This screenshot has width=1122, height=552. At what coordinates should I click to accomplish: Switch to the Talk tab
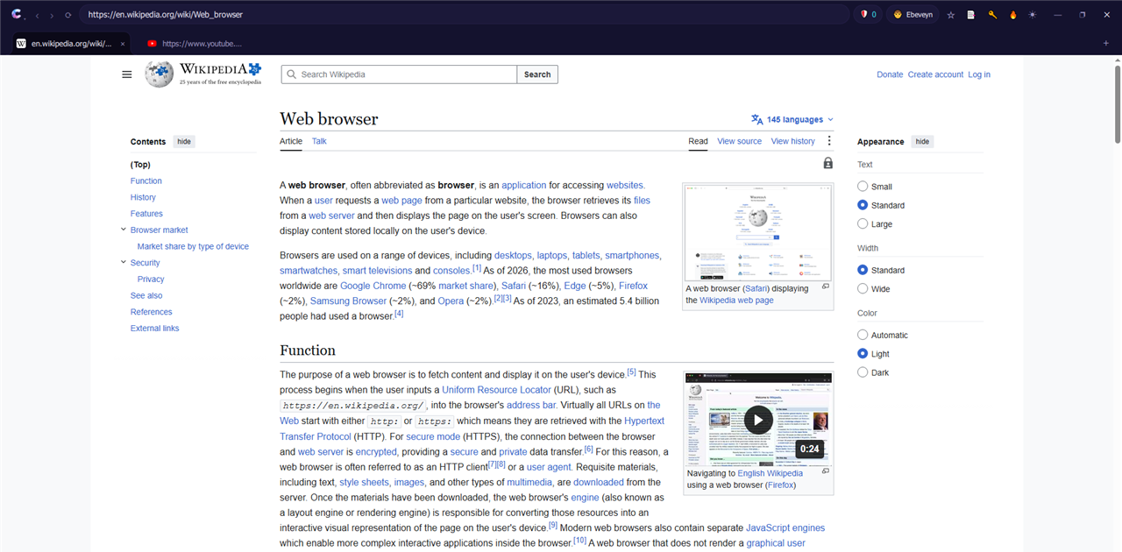(x=319, y=141)
